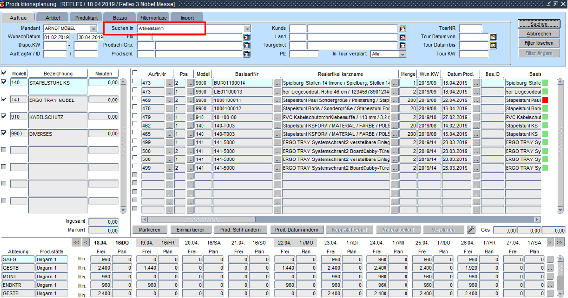Open the Kunde lookup list icon
Viewport: 568px width, 298px height.
coord(402,29)
